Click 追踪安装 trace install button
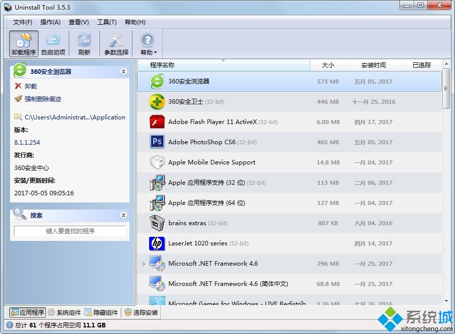The height and width of the screenshot is (334, 455). (x=141, y=313)
